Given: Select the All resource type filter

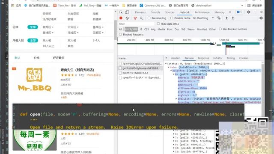Looking at the screenshot, I should pyautogui.click(x=120, y=30).
